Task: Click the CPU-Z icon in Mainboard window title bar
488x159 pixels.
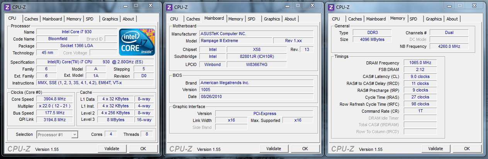Action: click(x=169, y=7)
